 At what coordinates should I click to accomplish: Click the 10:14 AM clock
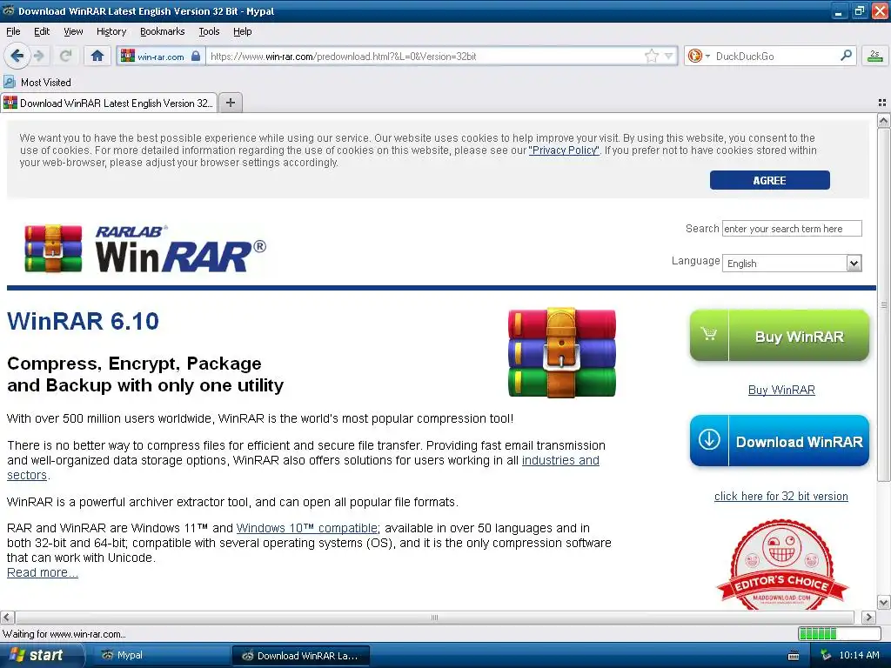[859, 655]
